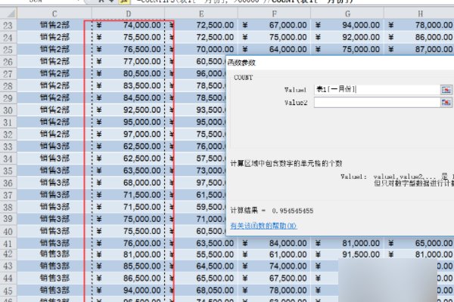The height and width of the screenshot is (302, 454).
Task: Click the select-all corner of the worksheet
Action: [x=8, y=14]
